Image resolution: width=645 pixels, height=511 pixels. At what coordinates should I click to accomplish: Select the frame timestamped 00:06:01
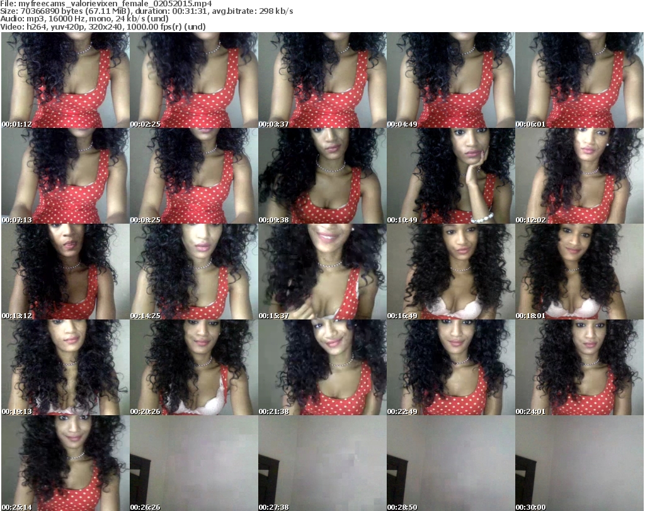point(579,80)
